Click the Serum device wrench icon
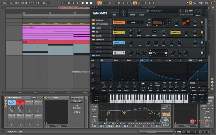 pyautogui.click(x=51, y=98)
